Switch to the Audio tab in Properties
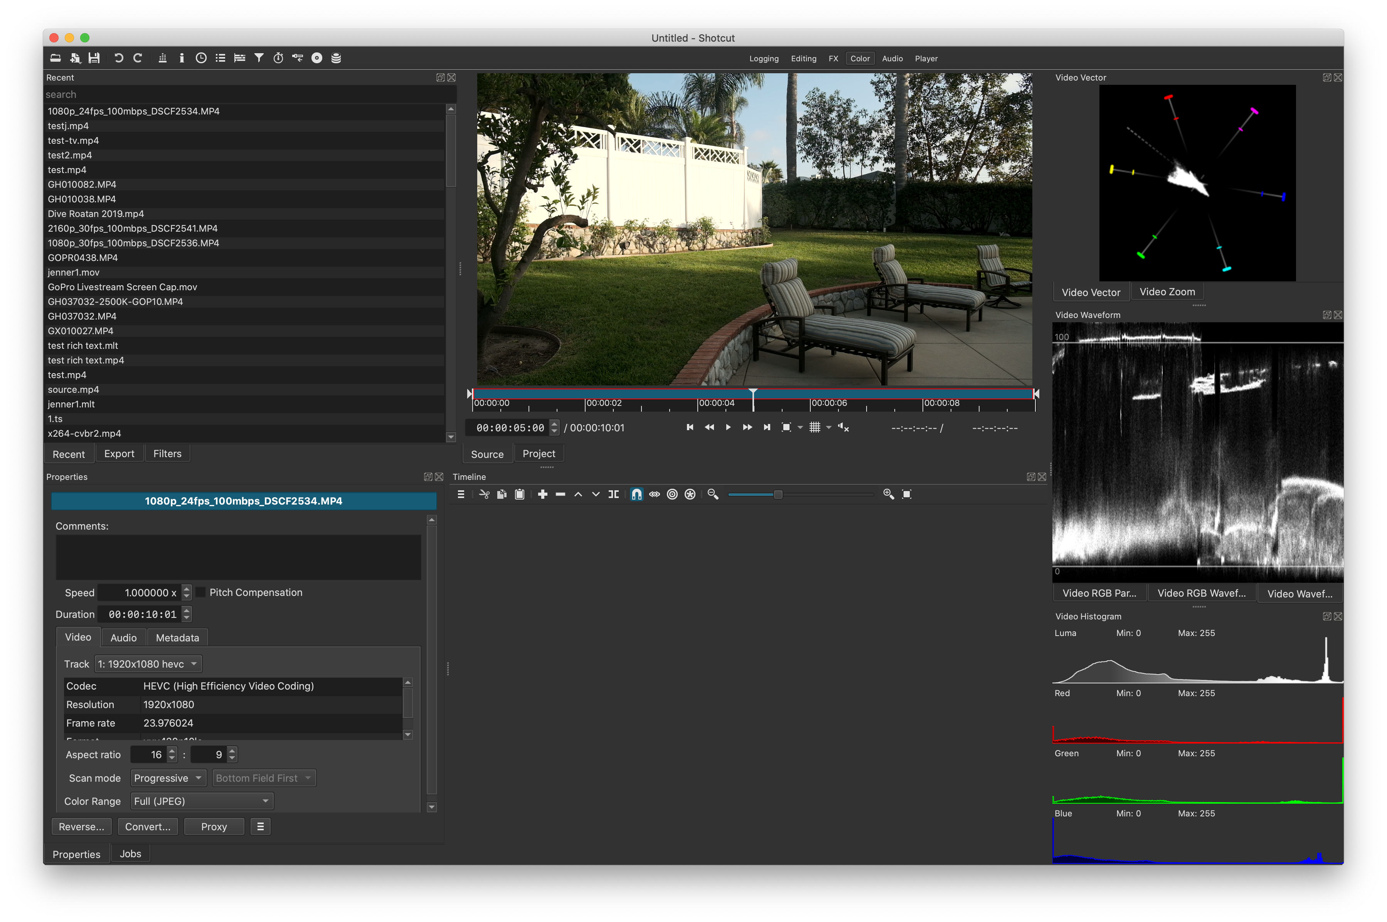The image size is (1387, 922). pos(123,638)
